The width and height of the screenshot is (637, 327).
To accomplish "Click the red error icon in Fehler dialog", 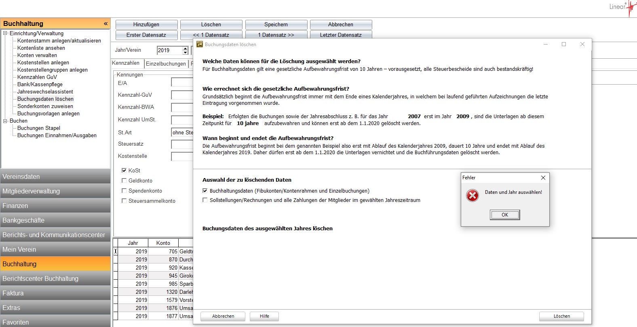I will (x=472, y=195).
